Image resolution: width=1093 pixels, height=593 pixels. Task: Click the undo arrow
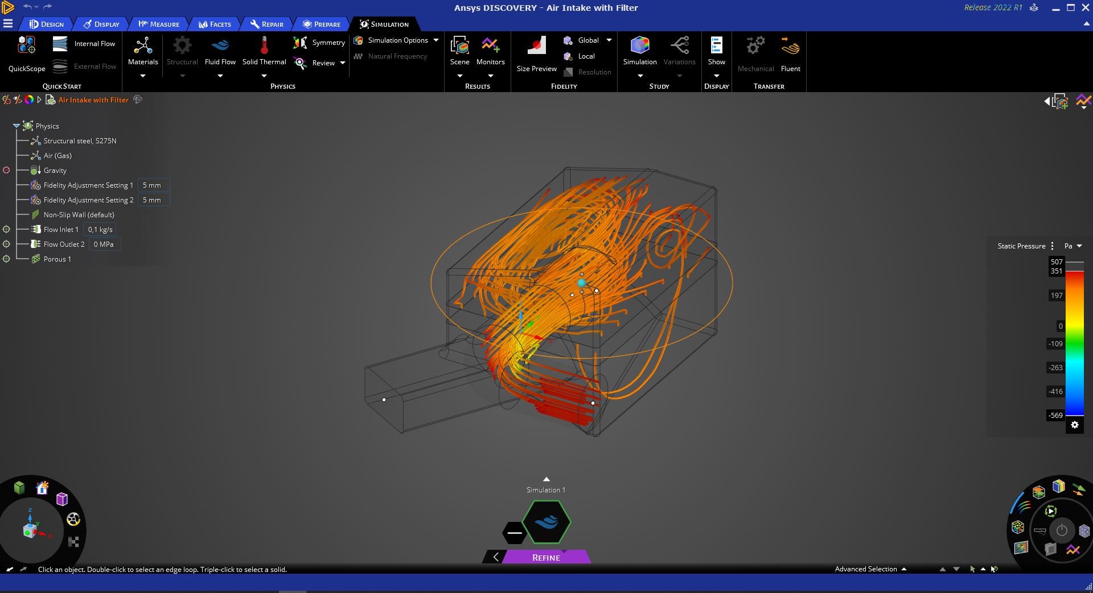(x=28, y=7)
